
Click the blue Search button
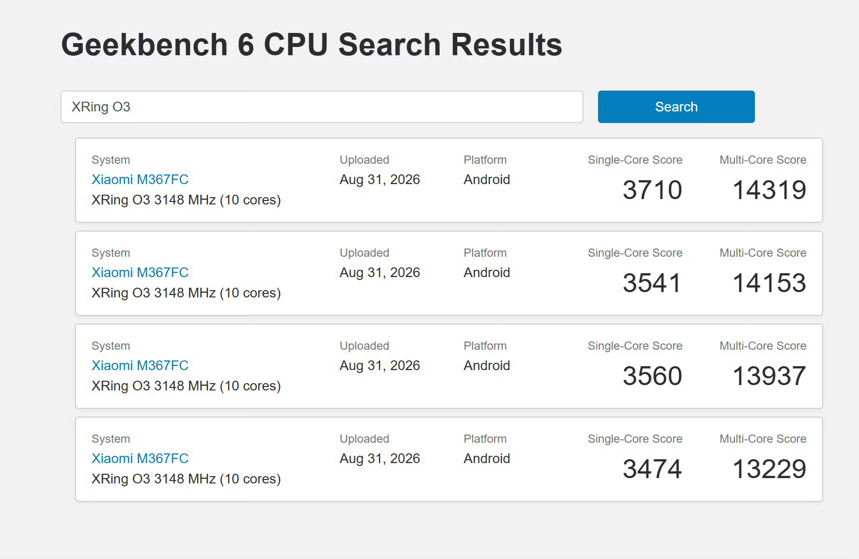(676, 107)
